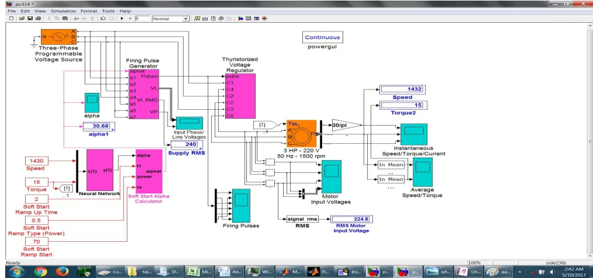Click the Go to parent system arrow
Screen dimensions: 593x278
point(91,19)
